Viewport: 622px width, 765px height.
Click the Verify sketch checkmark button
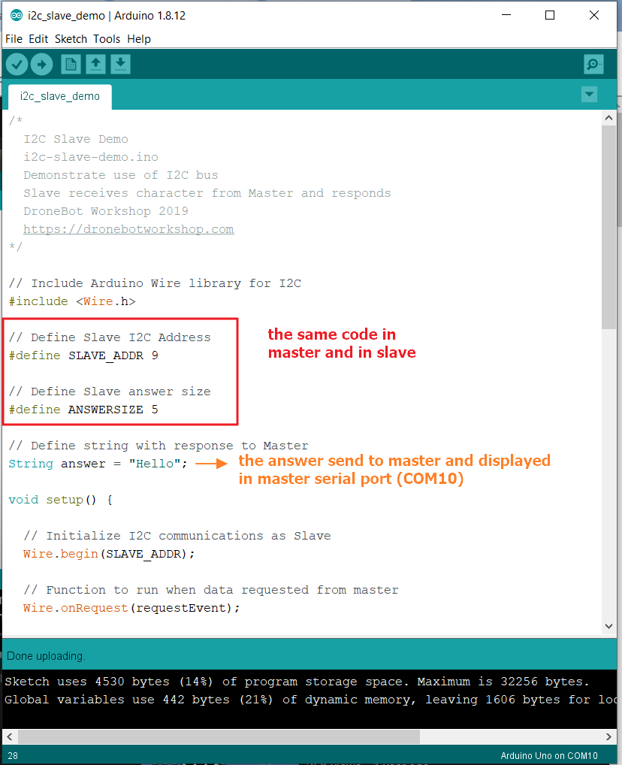click(17, 65)
